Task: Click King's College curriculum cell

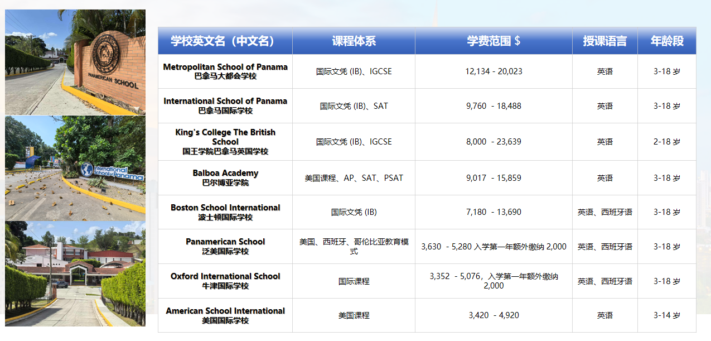Action: coord(354,142)
